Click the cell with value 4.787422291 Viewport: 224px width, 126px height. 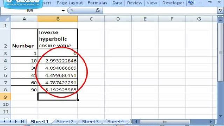tap(58, 83)
